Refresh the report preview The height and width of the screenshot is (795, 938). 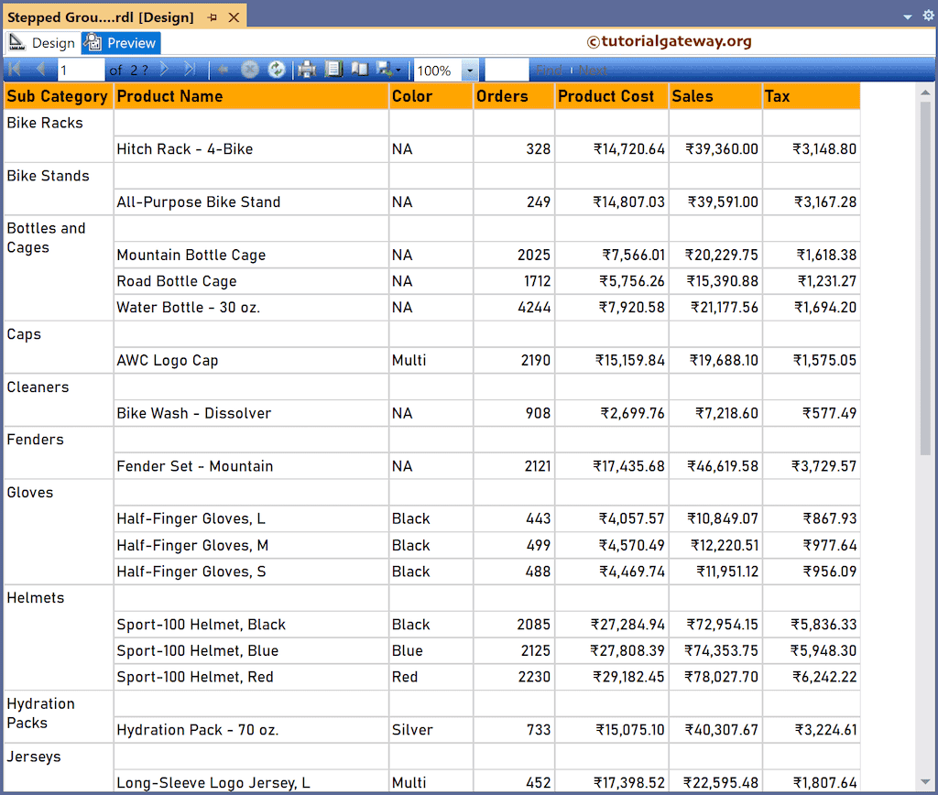coord(278,70)
